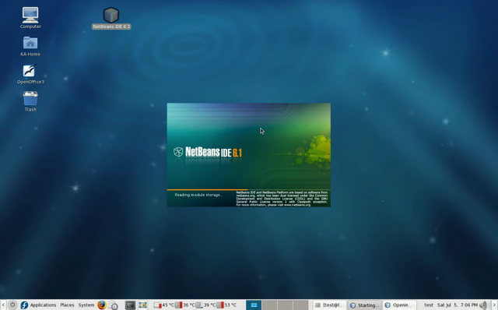
Task: Open the System menu
Action: click(x=86, y=305)
